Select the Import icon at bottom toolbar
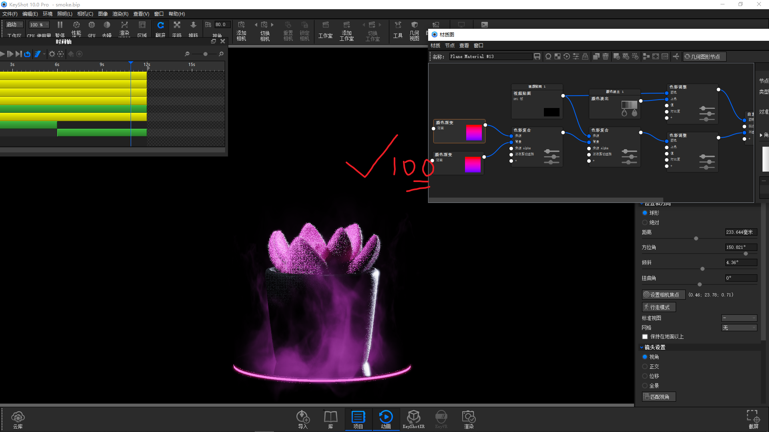This screenshot has width=769, height=432. 303,419
